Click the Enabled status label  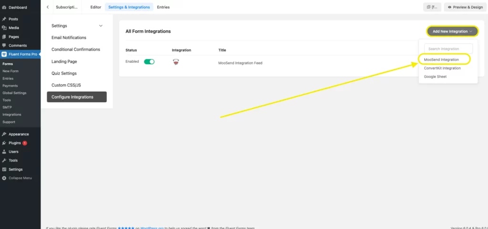click(x=132, y=61)
